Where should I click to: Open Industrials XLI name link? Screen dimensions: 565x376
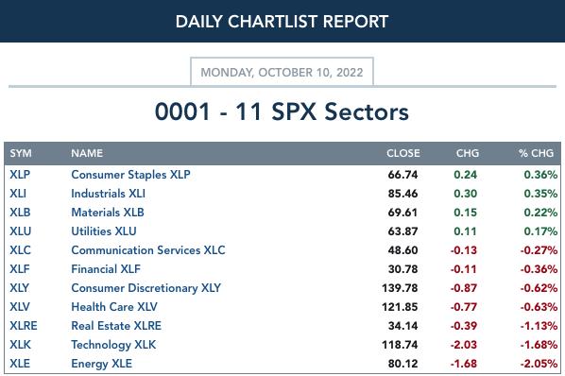[108, 194]
